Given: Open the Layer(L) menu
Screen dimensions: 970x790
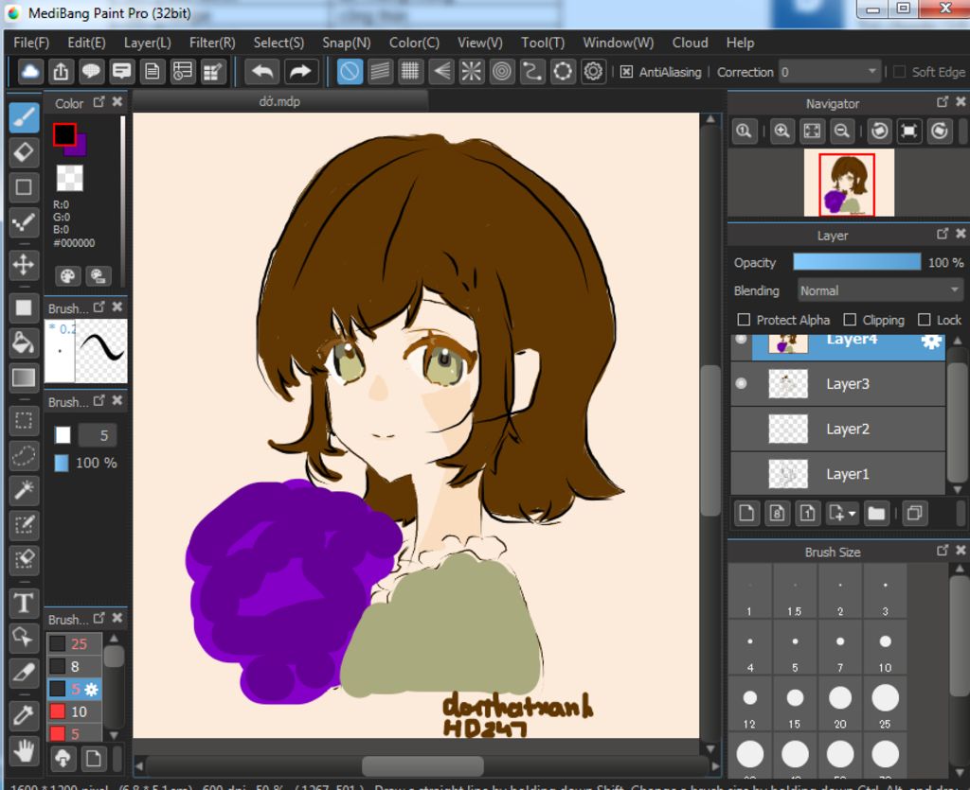Looking at the screenshot, I should coord(147,43).
